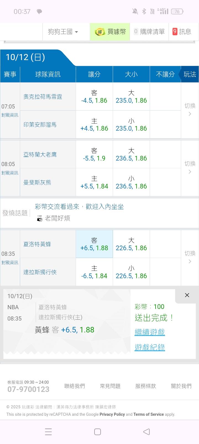Tap the 買噱幣 coin icon
This screenshot has width=199, height=444.
[x=100, y=32]
